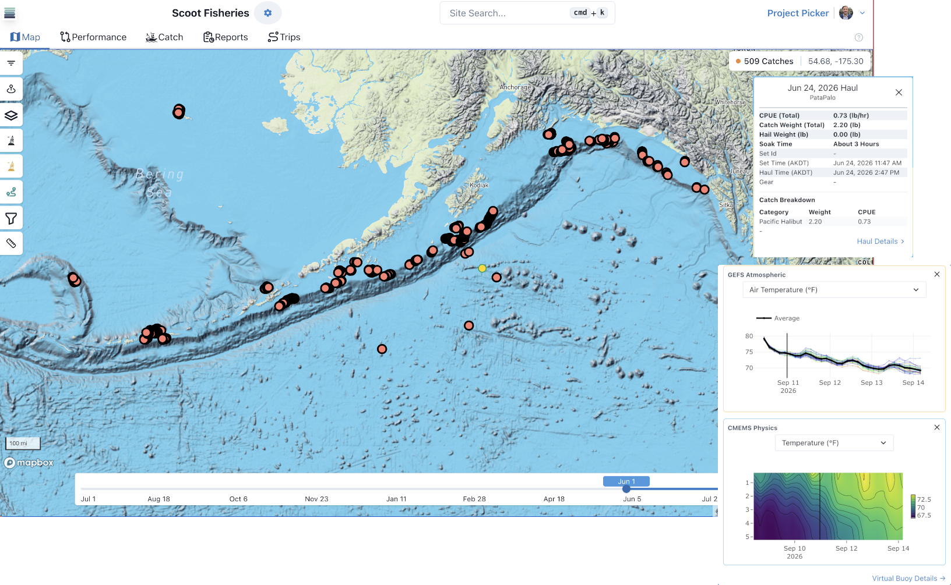
Task: Open the funnel filter tool
Action: click(11, 218)
